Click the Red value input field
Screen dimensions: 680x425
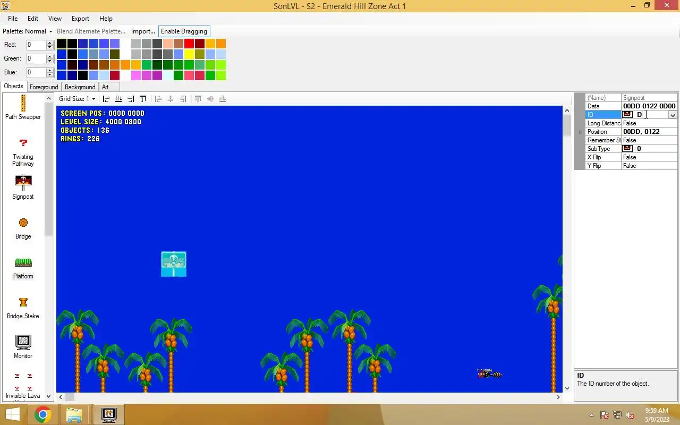tap(36, 45)
